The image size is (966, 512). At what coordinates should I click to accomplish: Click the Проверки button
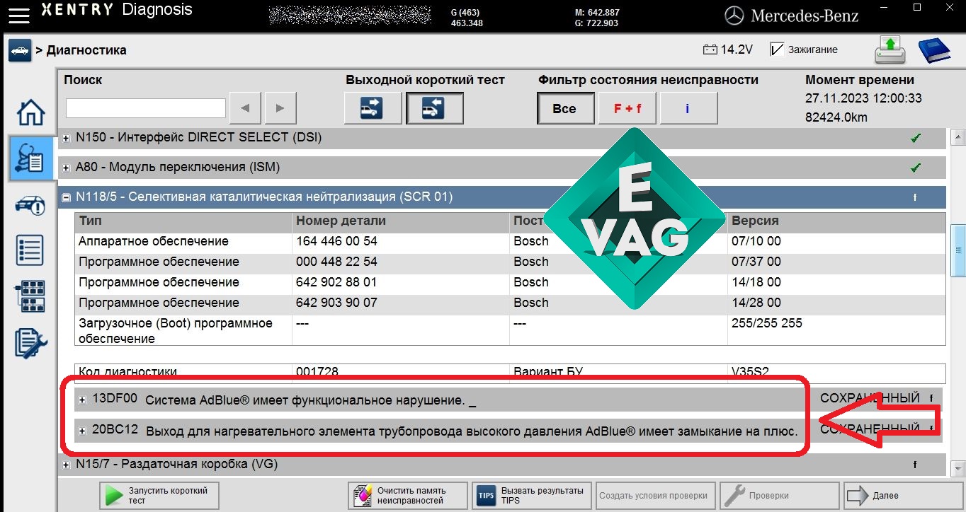click(x=779, y=495)
